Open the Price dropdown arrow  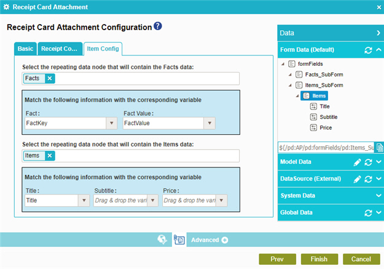click(x=221, y=200)
